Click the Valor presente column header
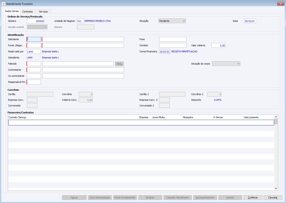Screen dimensions: 286x203 pyautogui.click(x=258, y=117)
